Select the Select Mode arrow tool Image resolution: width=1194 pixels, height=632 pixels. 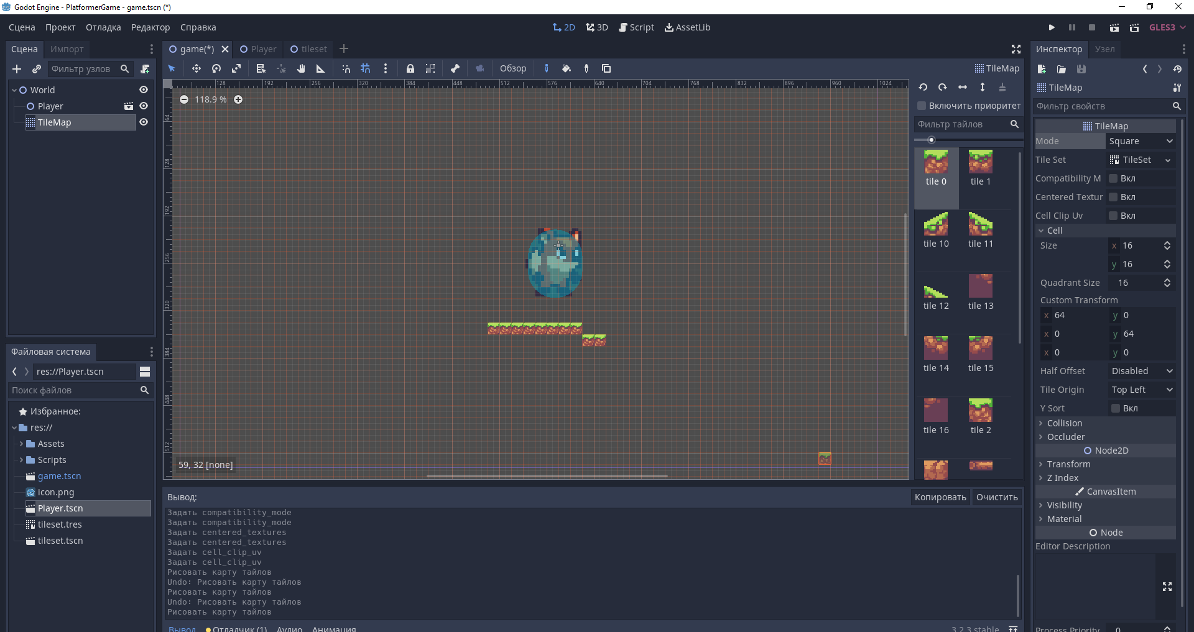(x=172, y=68)
